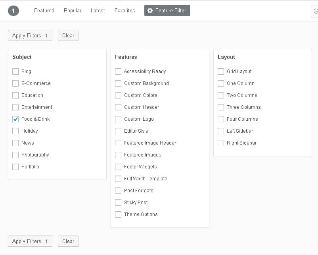Go to the Latest themes tab
318x255 pixels.
coord(98,11)
